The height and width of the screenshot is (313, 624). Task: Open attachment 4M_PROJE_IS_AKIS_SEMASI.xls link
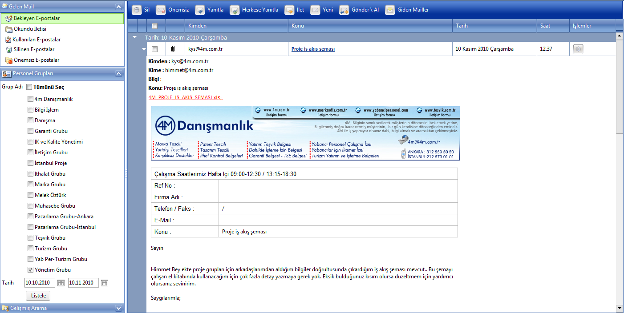[185, 97]
